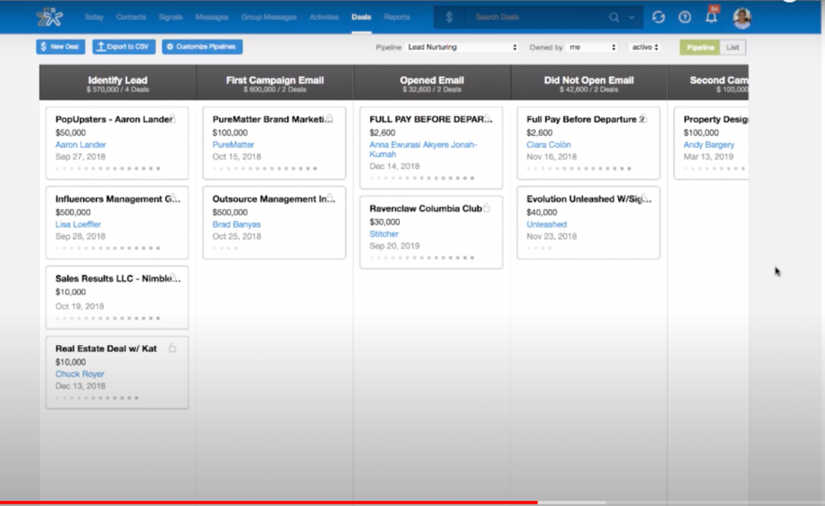Toggle lock icon on Outsource Management deal
825x506 pixels.
click(330, 198)
